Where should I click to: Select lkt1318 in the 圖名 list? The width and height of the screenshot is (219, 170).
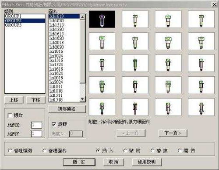pos(64,100)
